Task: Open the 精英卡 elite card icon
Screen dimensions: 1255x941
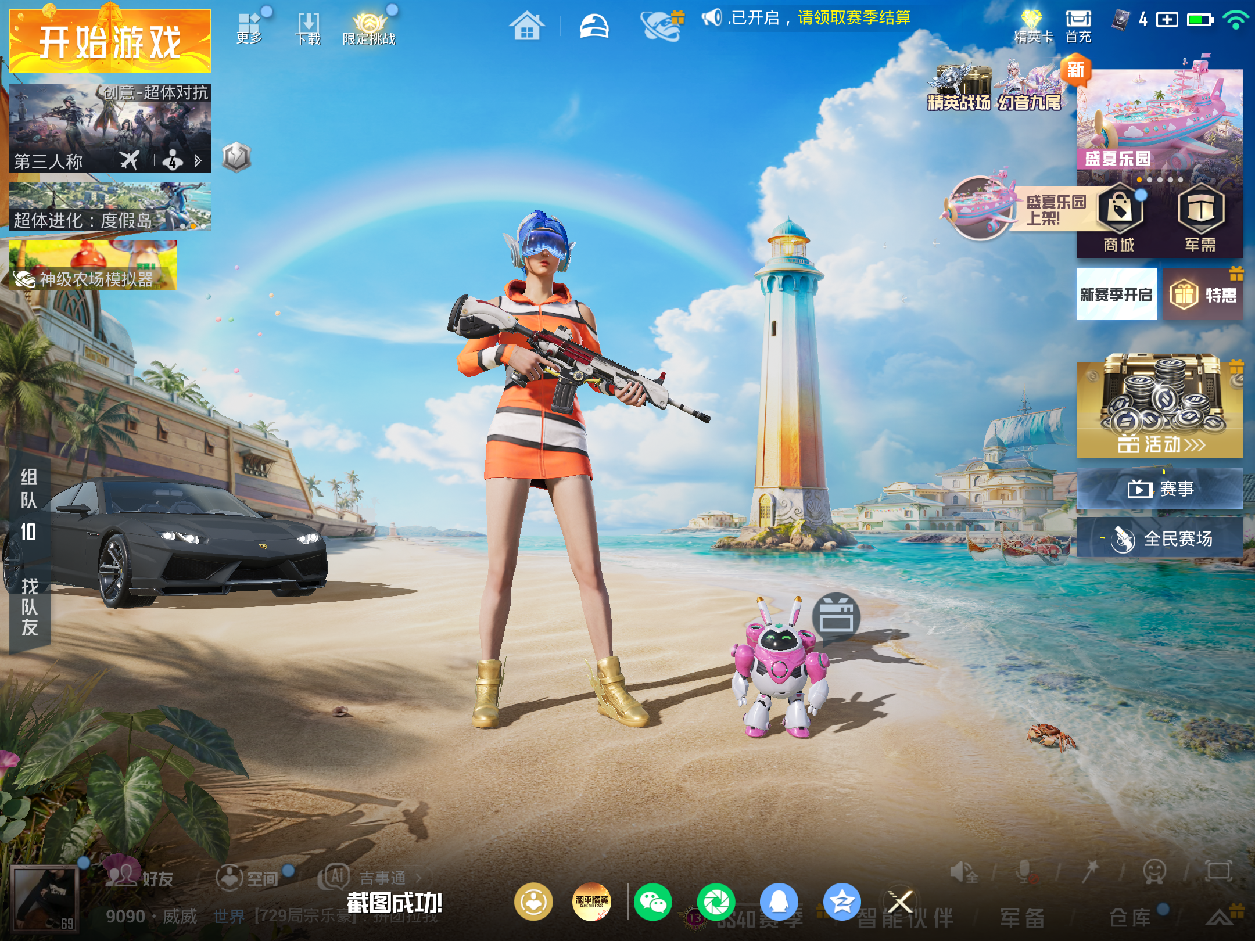Action: [1033, 27]
